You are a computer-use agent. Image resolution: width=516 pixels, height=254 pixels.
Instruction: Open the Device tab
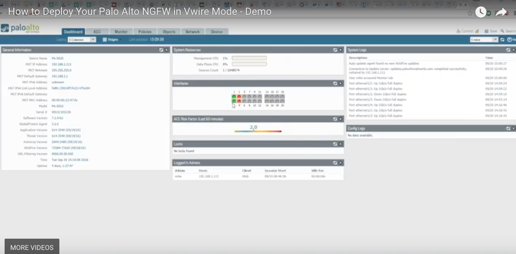point(217,32)
